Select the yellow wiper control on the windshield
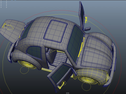Viewport: 126px width, 94px height. pos(81,48)
